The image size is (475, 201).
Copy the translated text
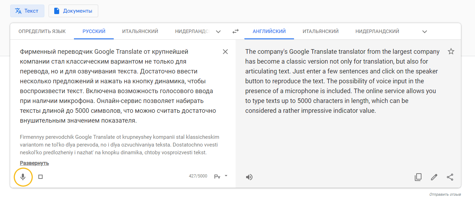418,177
